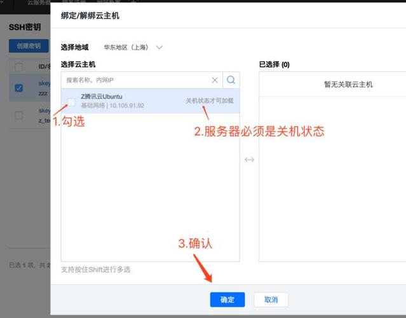Toggle the select-all header checkbox in SSH list
The image size is (406, 318).
[x=18, y=67]
